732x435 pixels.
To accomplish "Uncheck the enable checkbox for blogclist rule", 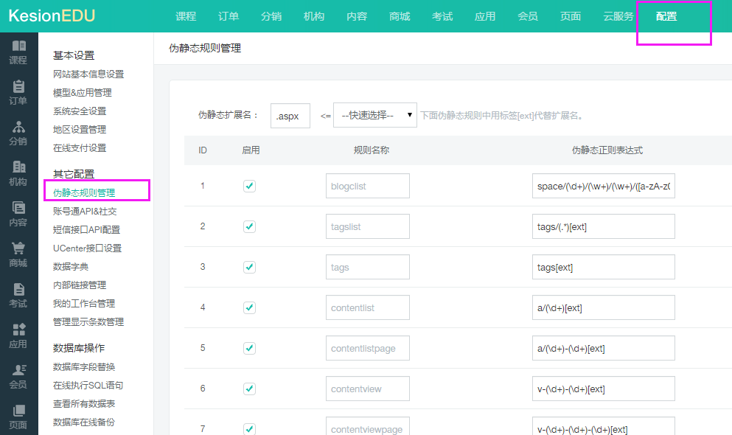I will 249,186.
